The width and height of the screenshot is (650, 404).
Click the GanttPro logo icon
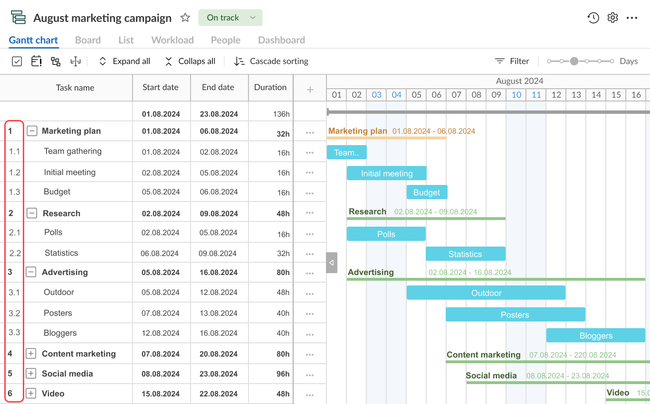coord(18,17)
